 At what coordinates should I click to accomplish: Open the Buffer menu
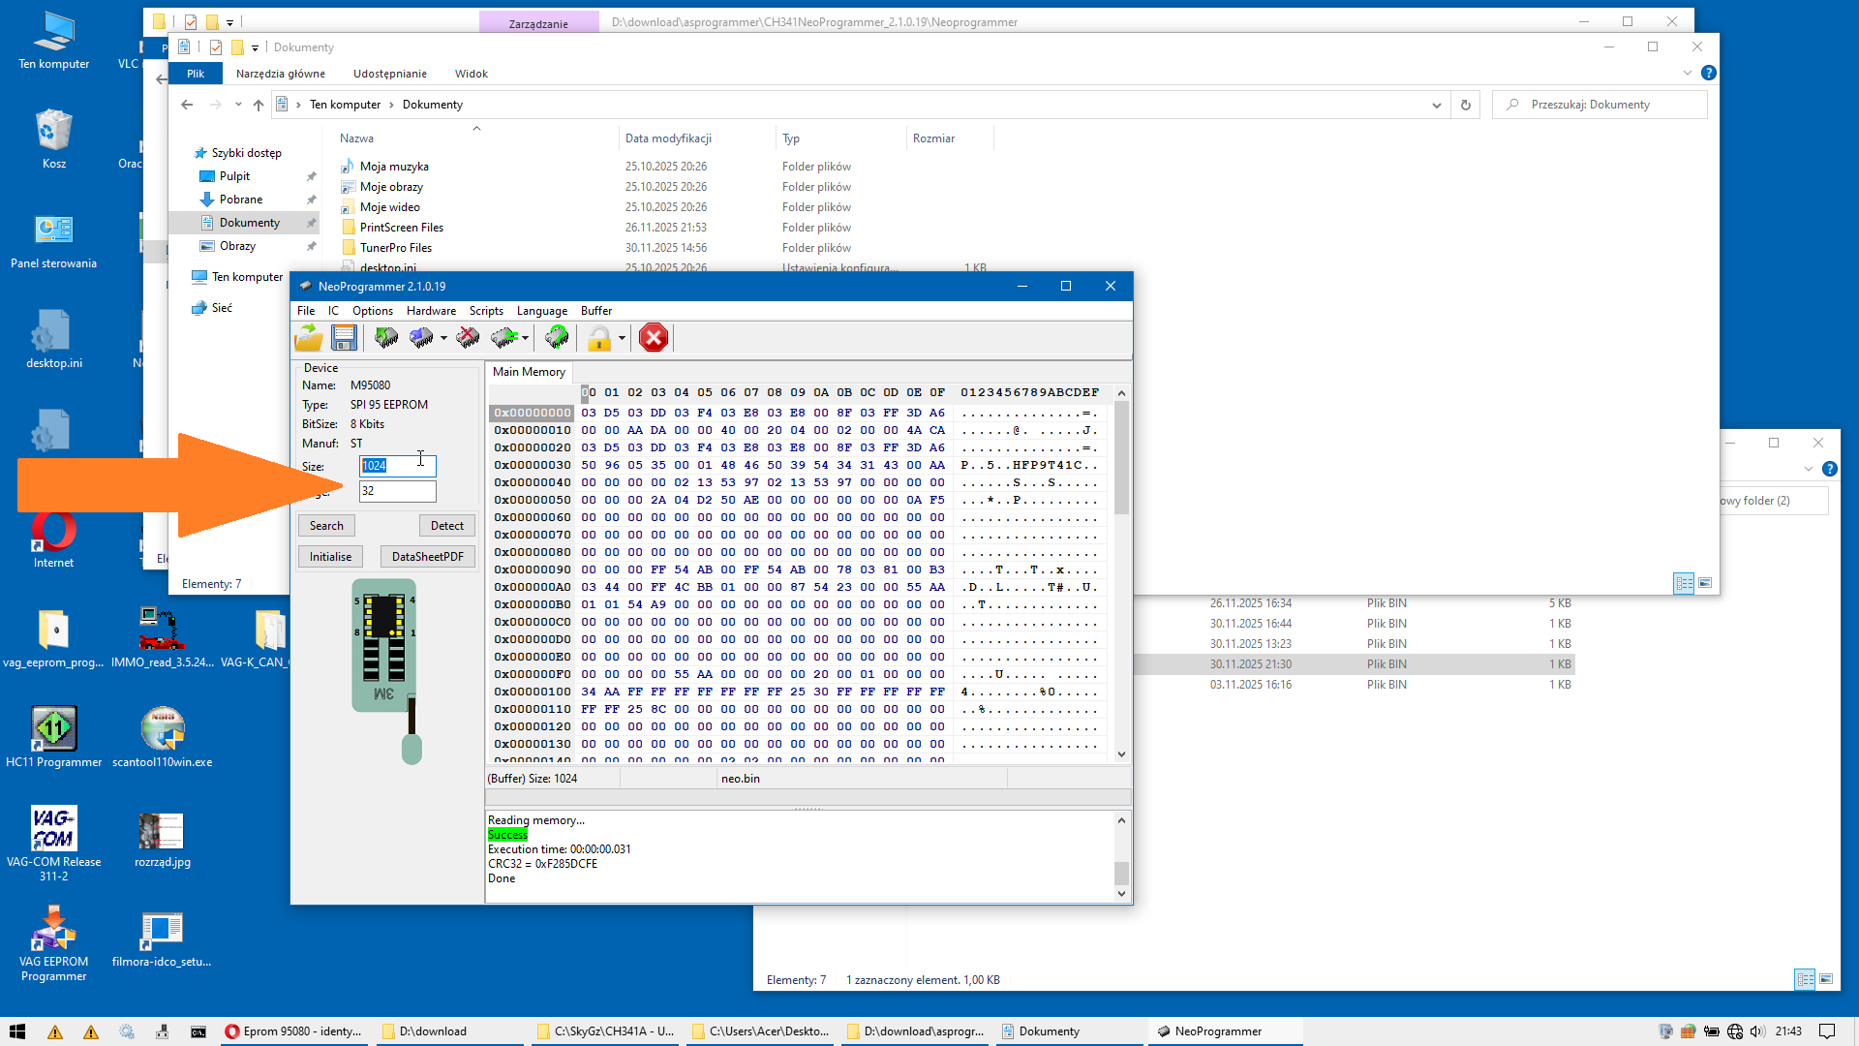pyautogui.click(x=596, y=311)
